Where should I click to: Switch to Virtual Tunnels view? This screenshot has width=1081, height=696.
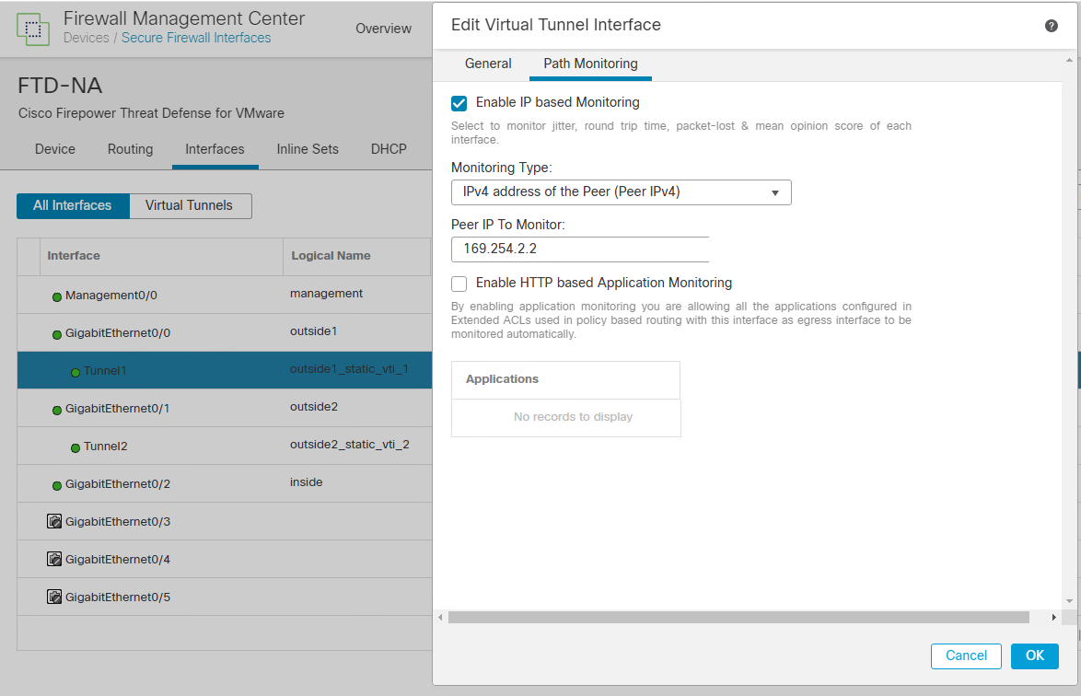[190, 205]
